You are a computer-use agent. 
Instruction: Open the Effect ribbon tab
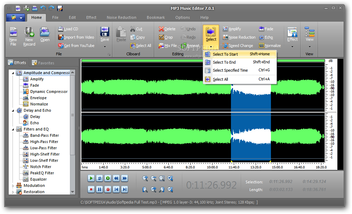click(x=91, y=17)
